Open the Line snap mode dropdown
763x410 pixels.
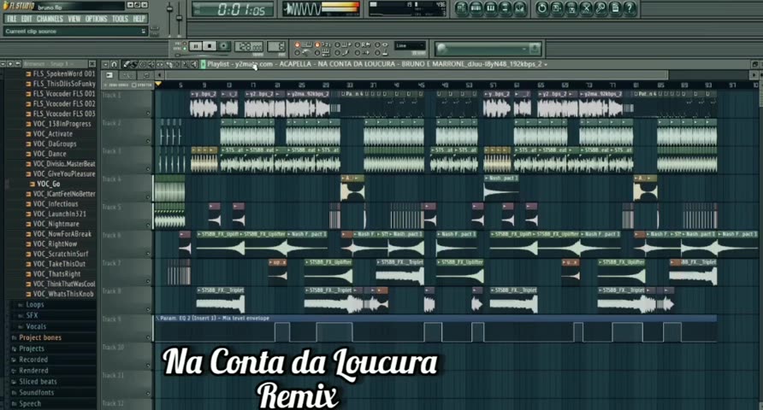tap(410, 46)
